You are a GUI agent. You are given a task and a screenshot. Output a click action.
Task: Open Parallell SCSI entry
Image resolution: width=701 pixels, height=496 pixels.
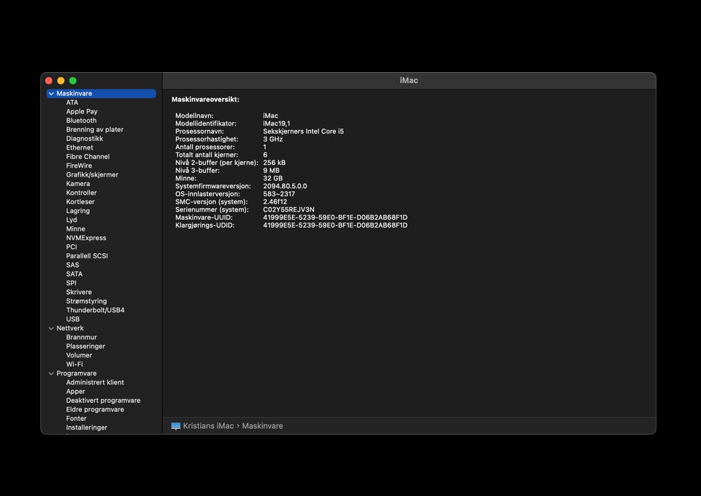tap(87, 256)
